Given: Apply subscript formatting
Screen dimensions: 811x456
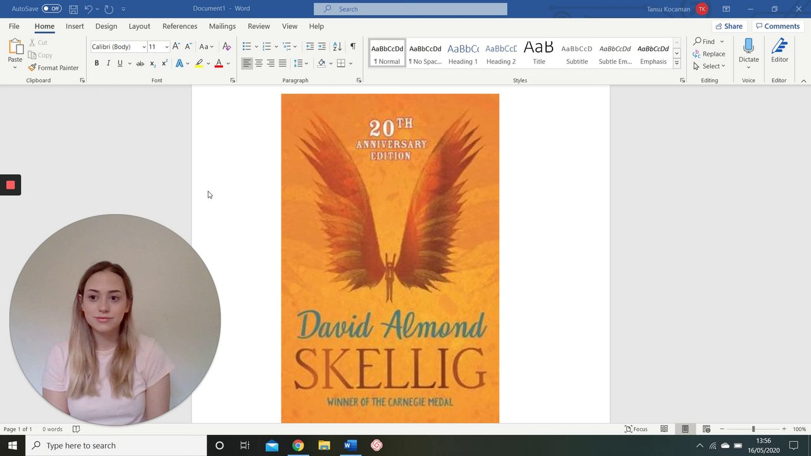Looking at the screenshot, I should coord(153,63).
